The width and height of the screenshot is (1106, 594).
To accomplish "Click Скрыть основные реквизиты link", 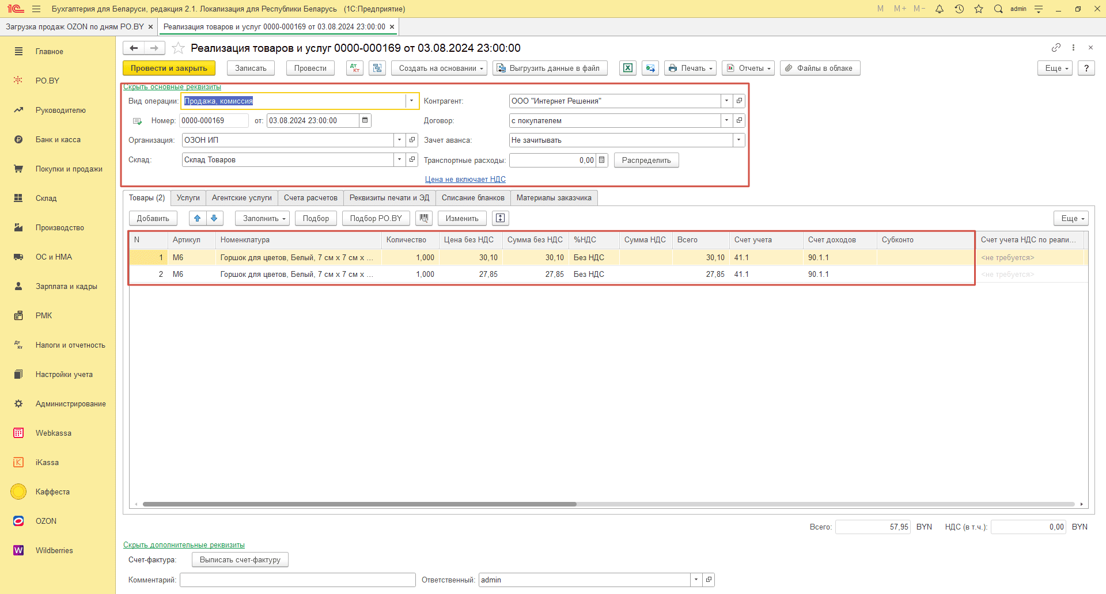I will [x=172, y=87].
